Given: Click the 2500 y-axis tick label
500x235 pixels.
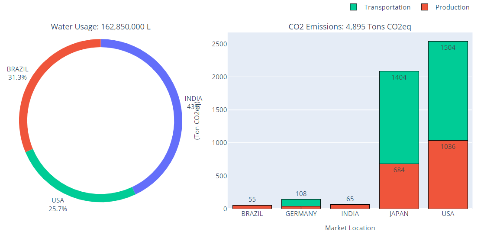Looking at the screenshot, I should click(x=220, y=44).
